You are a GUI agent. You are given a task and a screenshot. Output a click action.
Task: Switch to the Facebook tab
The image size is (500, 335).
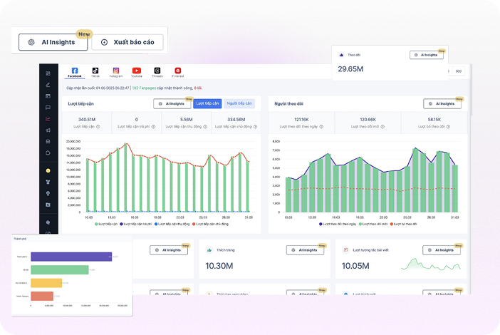pyautogui.click(x=75, y=73)
